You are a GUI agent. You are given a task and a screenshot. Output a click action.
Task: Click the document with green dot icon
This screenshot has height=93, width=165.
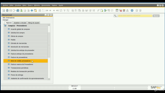[x=102, y=10]
